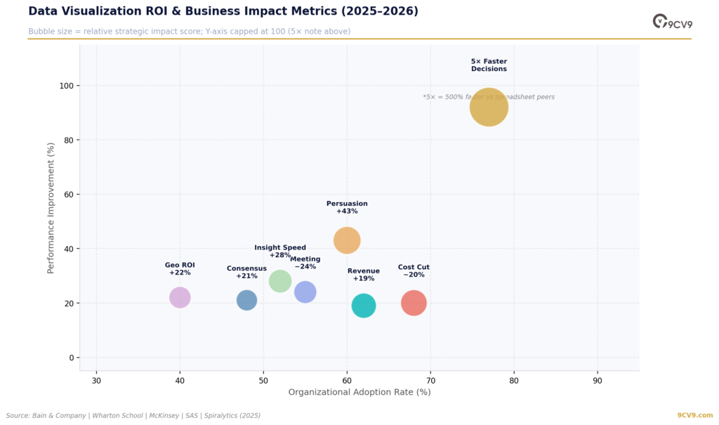Image resolution: width=719 pixels, height=425 pixels.
Task: Click the chart title 'Data Visualization ROI & Business Impact Metrics'
Action: tap(223, 11)
